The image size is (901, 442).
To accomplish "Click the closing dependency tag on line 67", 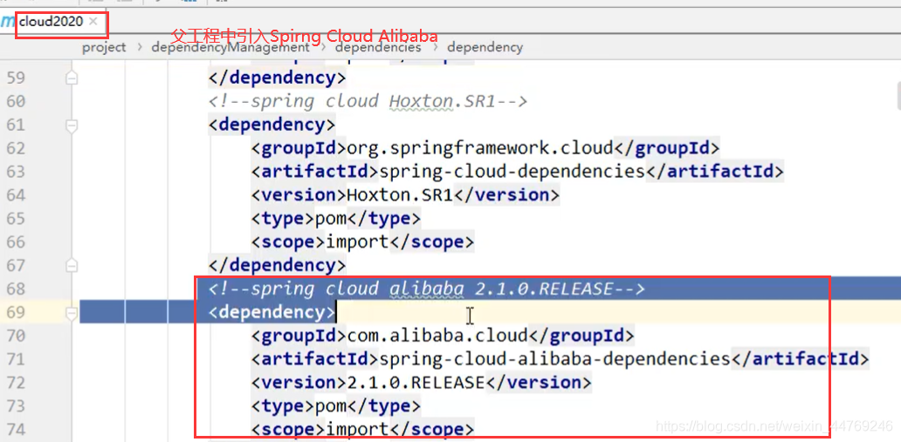I will tap(277, 266).
